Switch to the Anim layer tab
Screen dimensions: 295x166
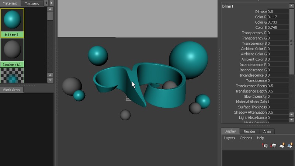coord(267,131)
